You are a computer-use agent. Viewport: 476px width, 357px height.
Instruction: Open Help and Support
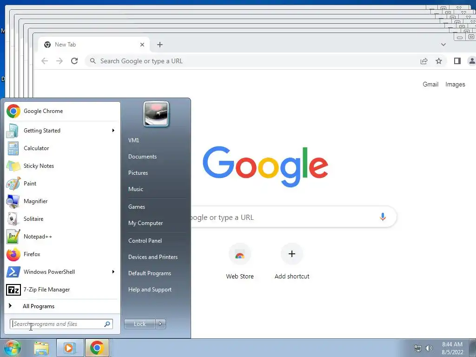150,290
